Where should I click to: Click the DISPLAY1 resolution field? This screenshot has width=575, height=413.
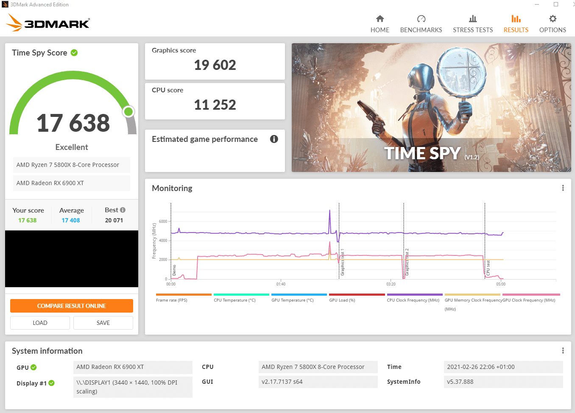click(x=133, y=387)
